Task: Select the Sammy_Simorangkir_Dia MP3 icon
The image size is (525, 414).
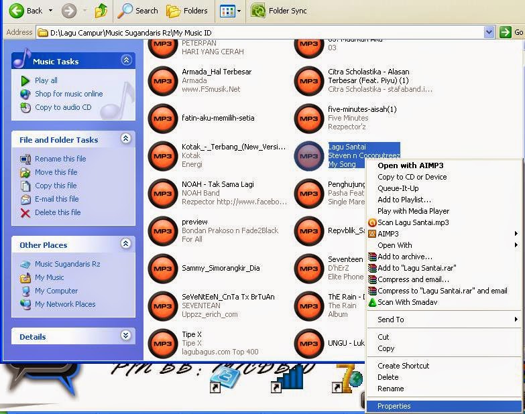Action: pos(163,268)
